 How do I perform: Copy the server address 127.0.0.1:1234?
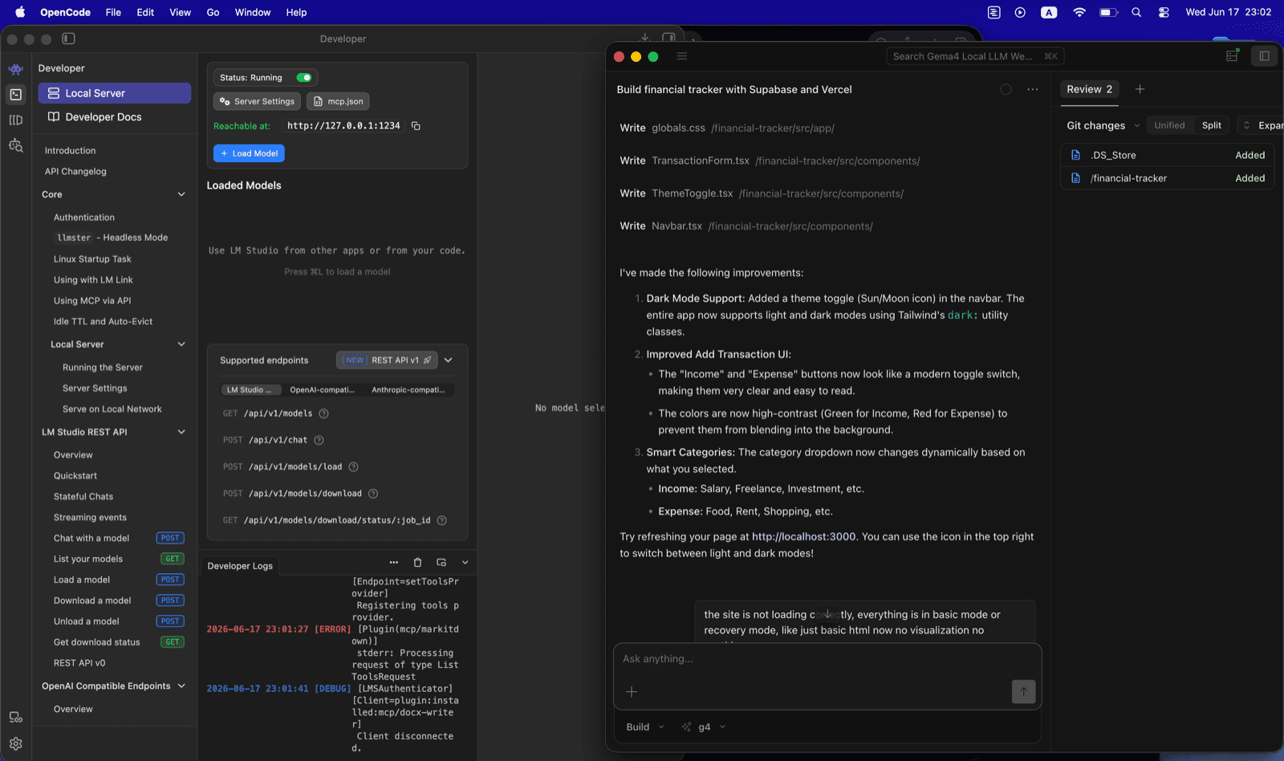pyautogui.click(x=416, y=126)
